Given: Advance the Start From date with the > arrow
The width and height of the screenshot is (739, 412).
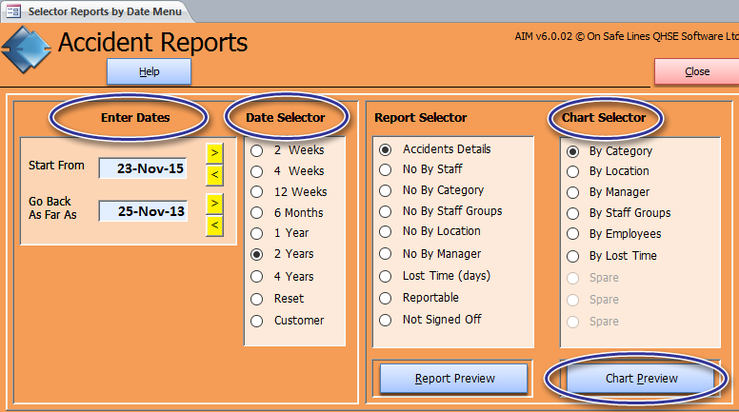Looking at the screenshot, I should point(214,153).
